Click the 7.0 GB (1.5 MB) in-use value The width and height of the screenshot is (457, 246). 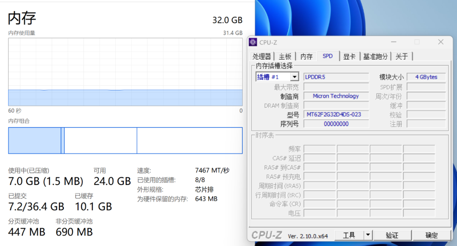pos(46,181)
